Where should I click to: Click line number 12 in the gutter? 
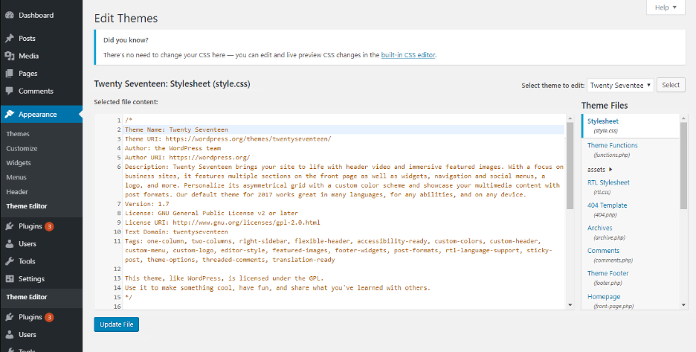click(117, 269)
